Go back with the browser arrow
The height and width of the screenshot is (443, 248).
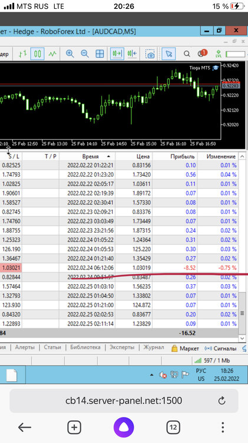tap(25, 428)
